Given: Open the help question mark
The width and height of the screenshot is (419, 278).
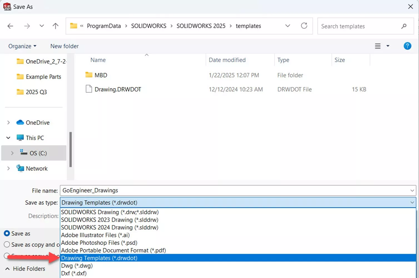Looking at the screenshot, I should (407, 46).
